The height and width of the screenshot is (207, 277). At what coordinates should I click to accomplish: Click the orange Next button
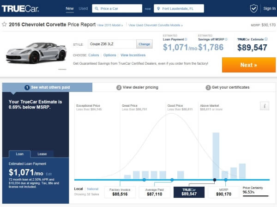coord(248,65)
